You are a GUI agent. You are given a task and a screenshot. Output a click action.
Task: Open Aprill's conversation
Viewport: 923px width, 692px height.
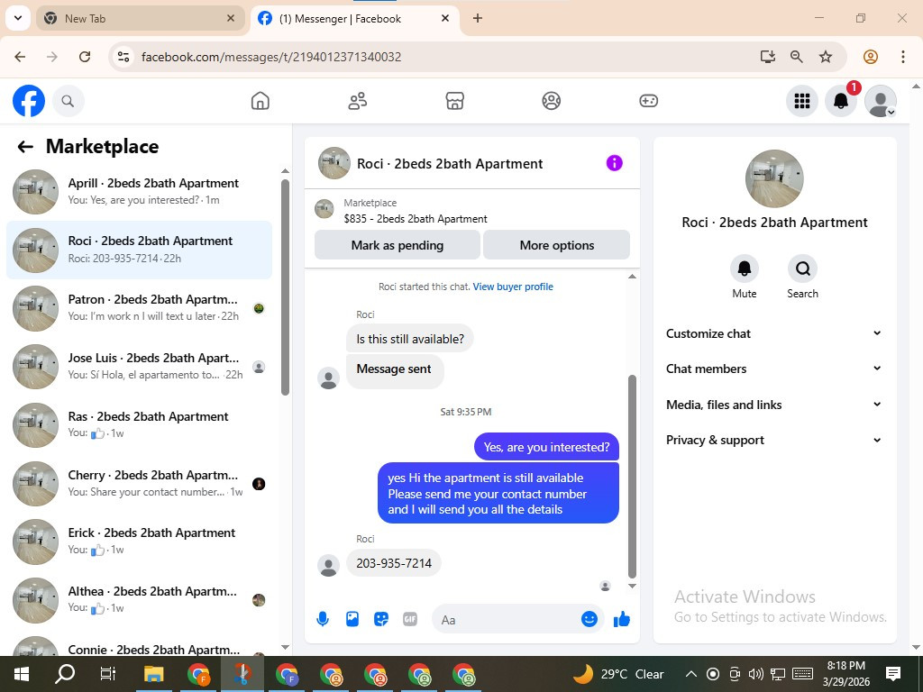pos(139,192)
